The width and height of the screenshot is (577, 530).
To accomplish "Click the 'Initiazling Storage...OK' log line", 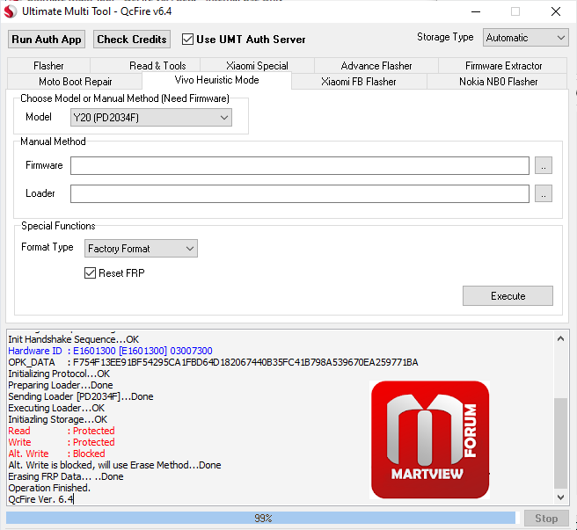I will click(x=57, y=419).
